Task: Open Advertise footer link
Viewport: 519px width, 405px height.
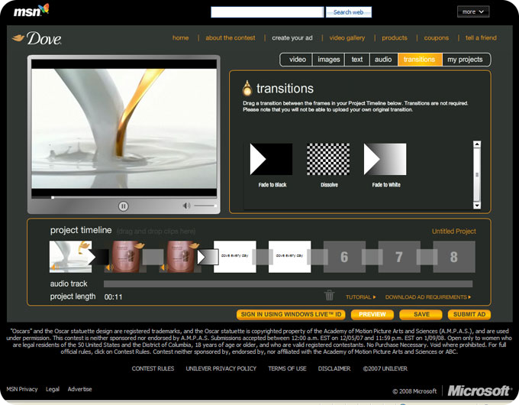Action: (80, 389)
